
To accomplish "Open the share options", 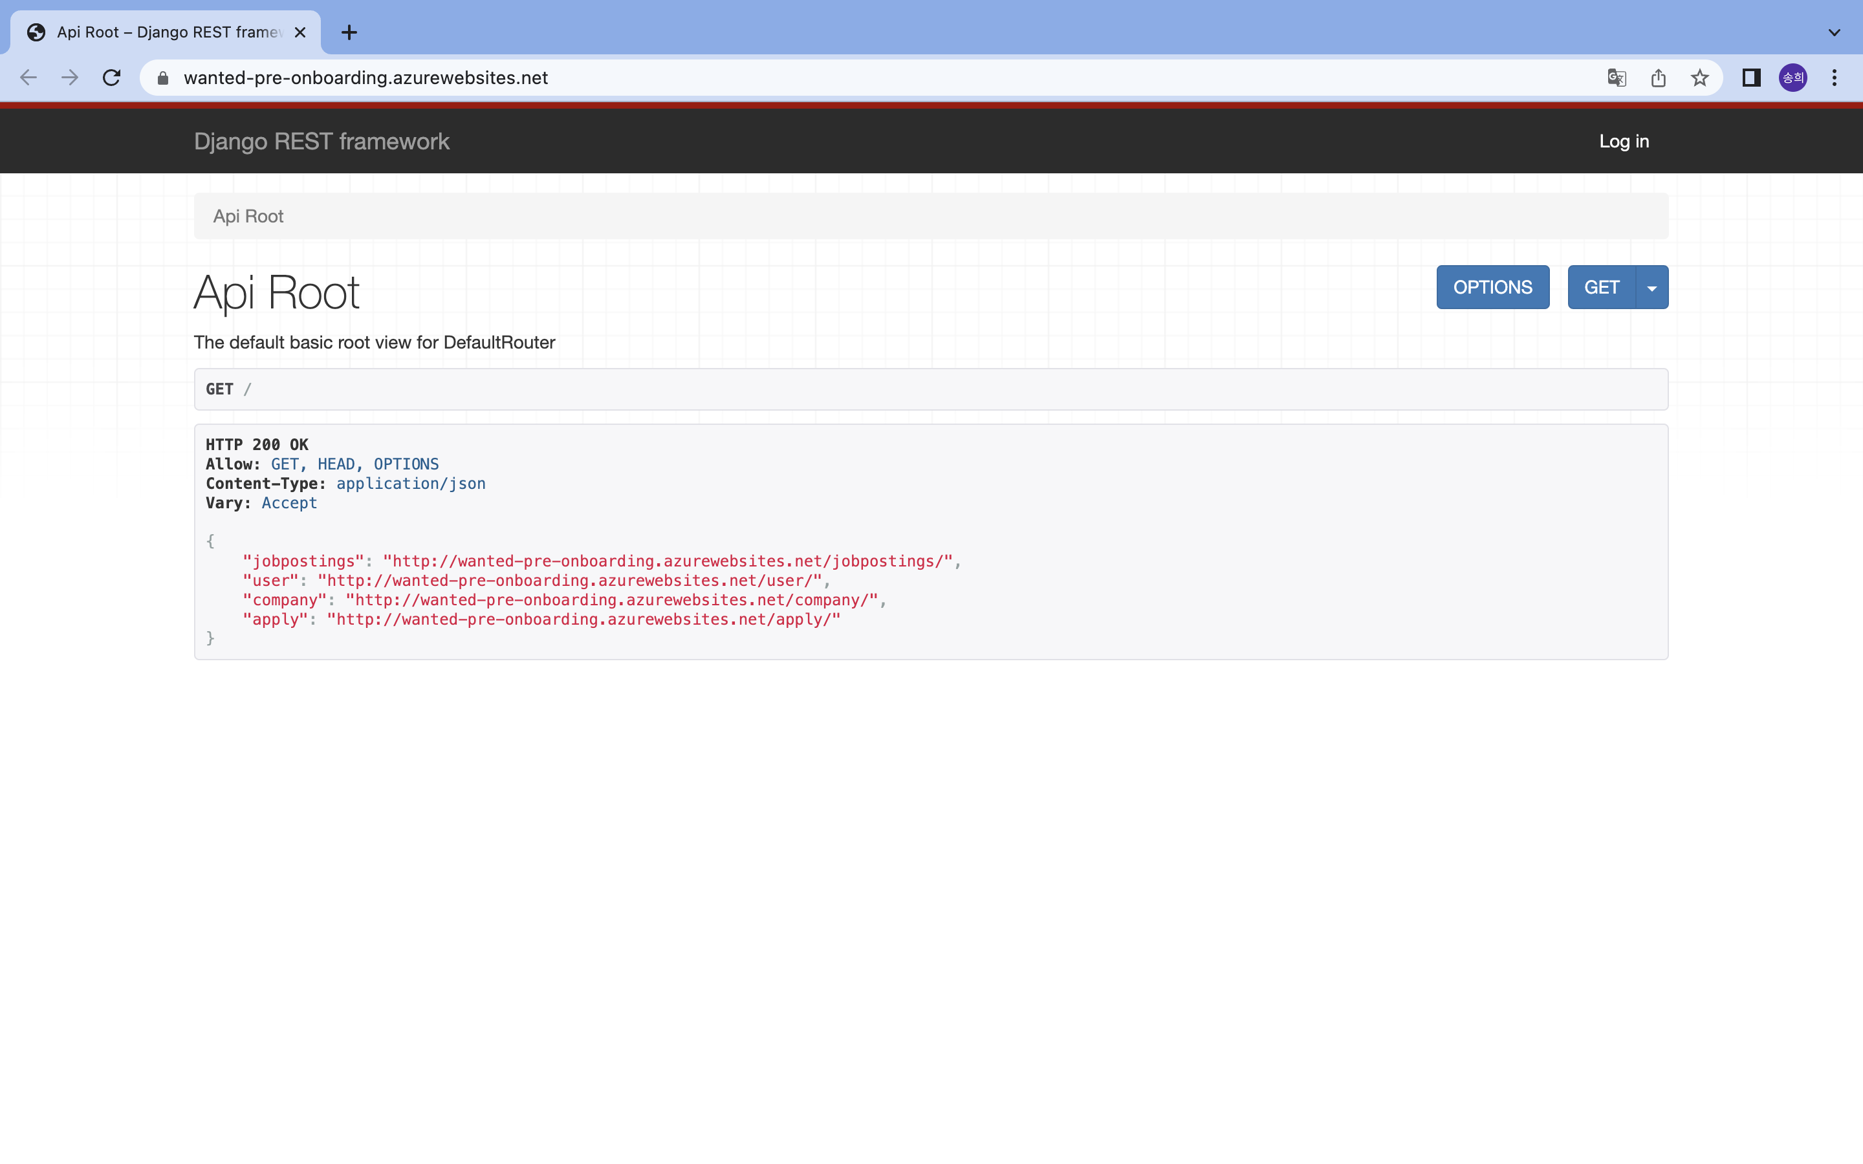I will point(1658,78).
